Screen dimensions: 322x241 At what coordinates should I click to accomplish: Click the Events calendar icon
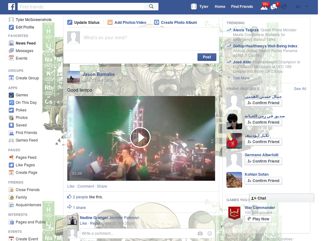click(x=11, y=58)
